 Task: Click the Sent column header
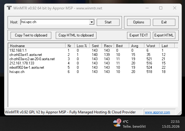coord(96,46)
